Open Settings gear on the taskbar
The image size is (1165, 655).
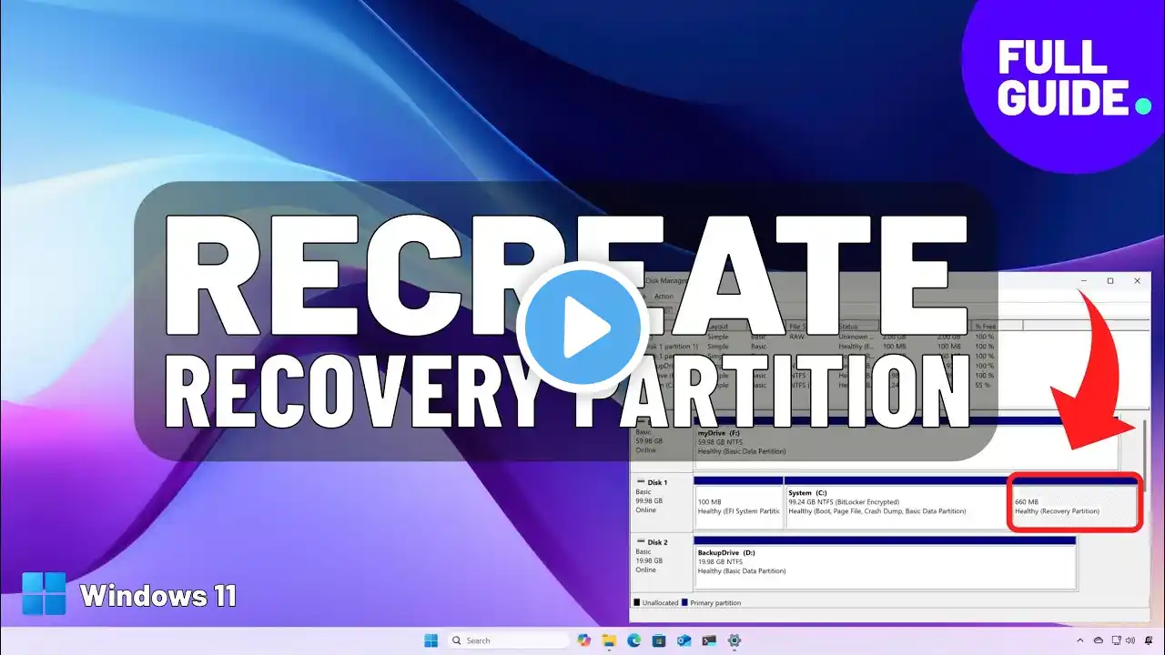pos(734,640)
